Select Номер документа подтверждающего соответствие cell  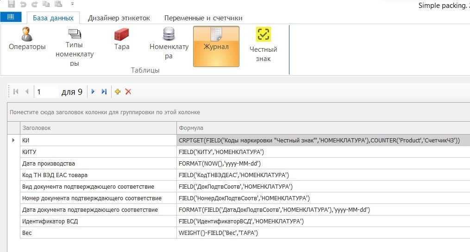[x=98, y=198]
